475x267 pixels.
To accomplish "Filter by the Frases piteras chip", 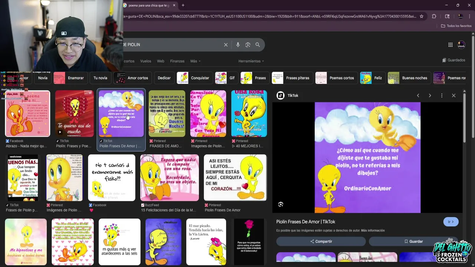I will tap(292, 78).
